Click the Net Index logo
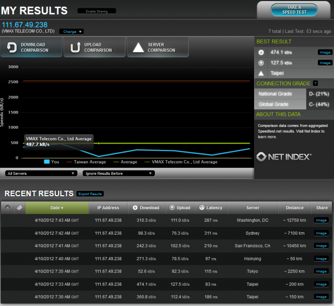The width and height of the screenshot is (334, 306). (284, 157)
